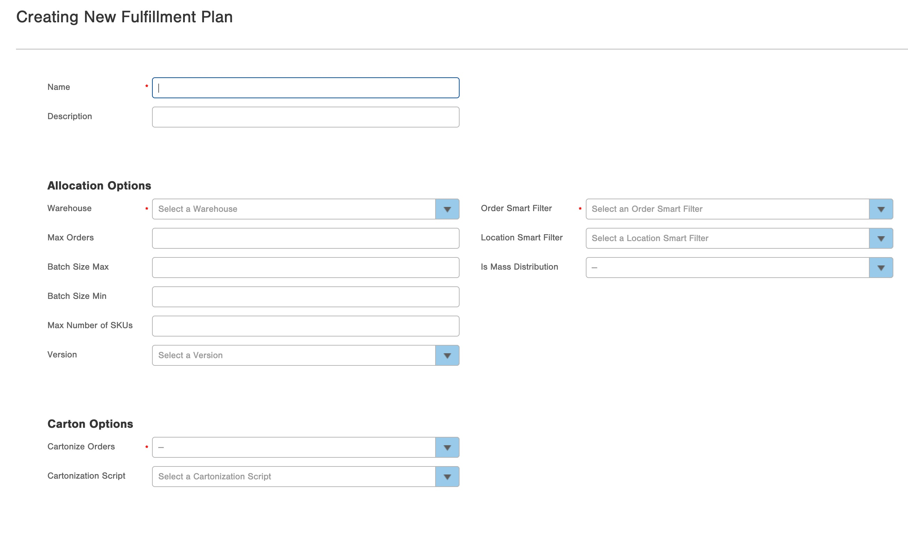Open the Warehouse dropdown arrow
This screenshot has width=908, height=533.
pyautogui.click(x=447, y=209)
